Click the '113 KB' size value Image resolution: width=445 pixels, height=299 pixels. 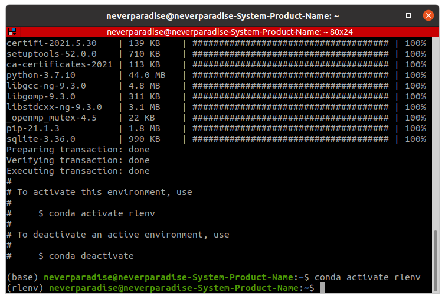145,64
